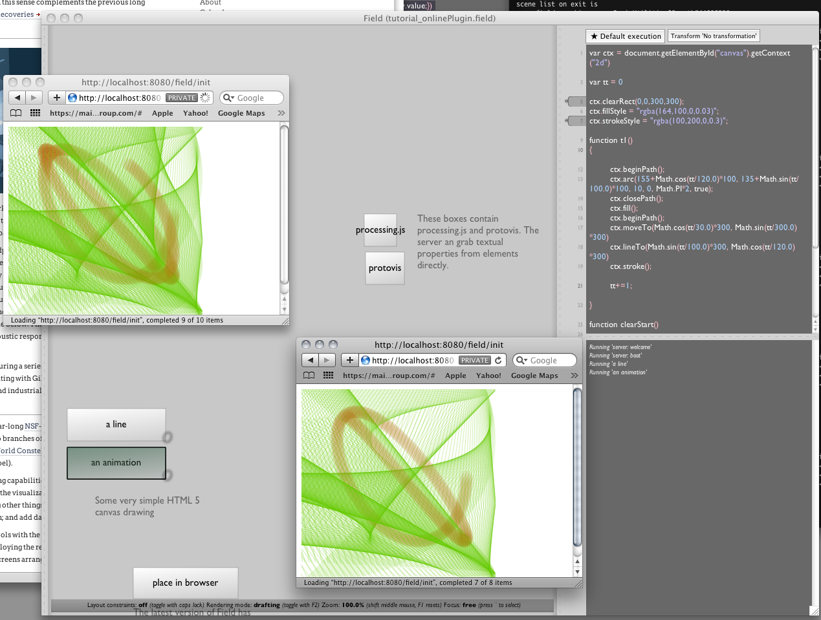Click the line 5 execution marker in code gutter
Viewport: 821px width, 620px height.
pos(575,102)
